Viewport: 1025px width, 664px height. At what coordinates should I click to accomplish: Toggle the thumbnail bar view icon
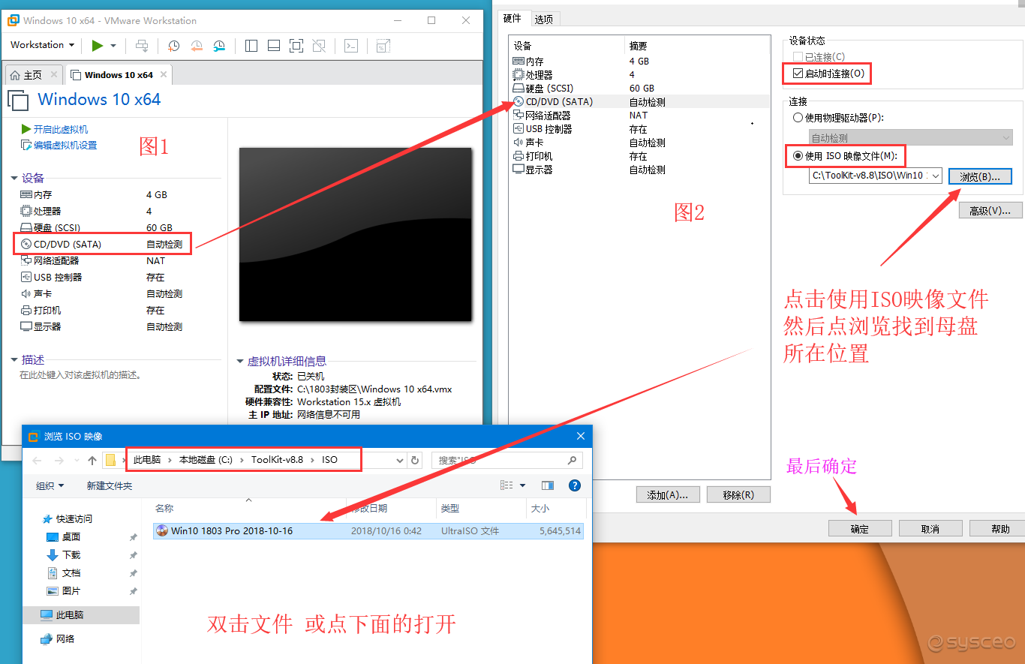click(x=274, y=46)
